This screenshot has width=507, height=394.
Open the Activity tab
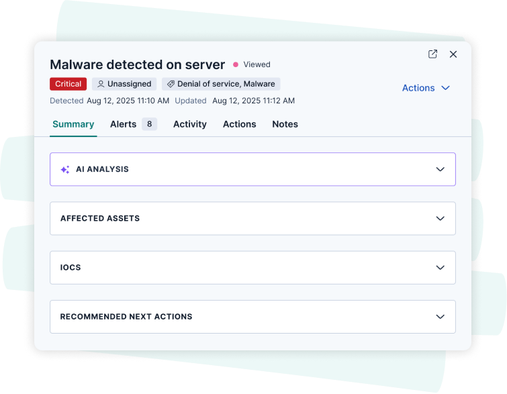pyautogui.click(x=190, y=124)
